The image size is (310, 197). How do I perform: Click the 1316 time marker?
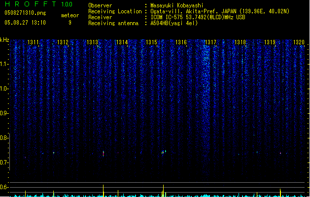181,42
